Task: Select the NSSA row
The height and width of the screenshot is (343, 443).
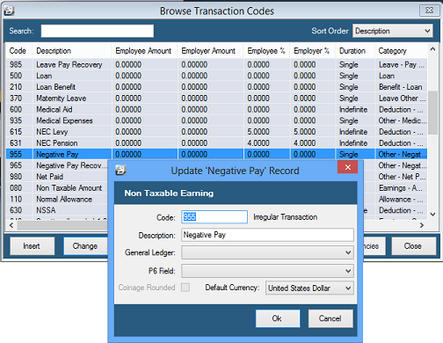Action: coord(57,210)
